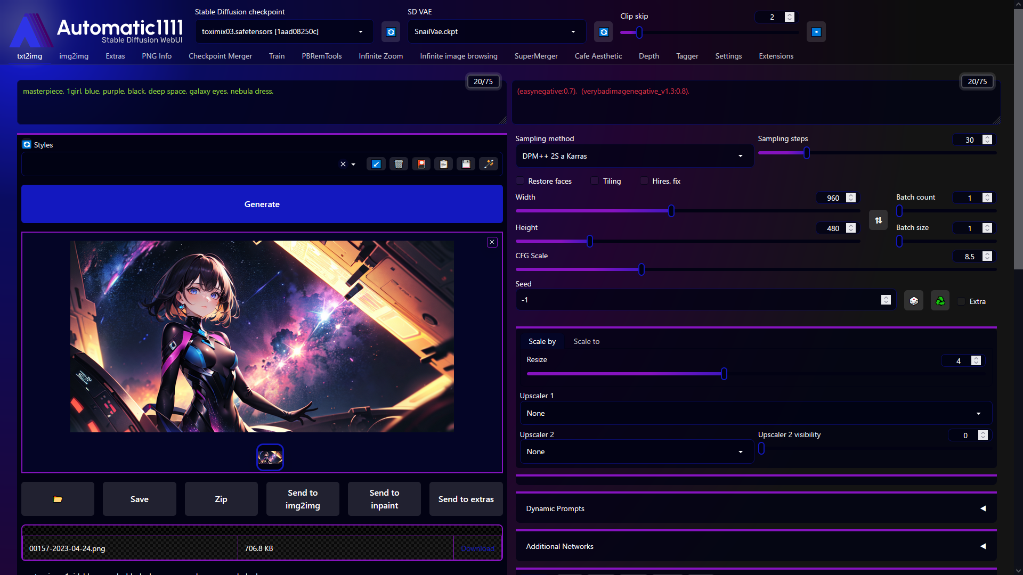The width and height of the screenshot is (1023, 575).
Task: Open the Upscaler 1 dropdown
Action: point(756,413)
